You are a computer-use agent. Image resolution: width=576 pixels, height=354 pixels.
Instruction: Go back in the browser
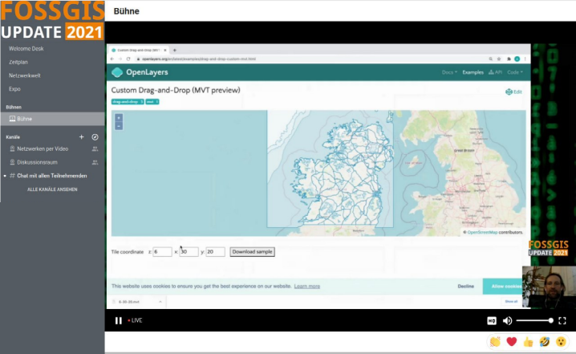coord(112,59)
